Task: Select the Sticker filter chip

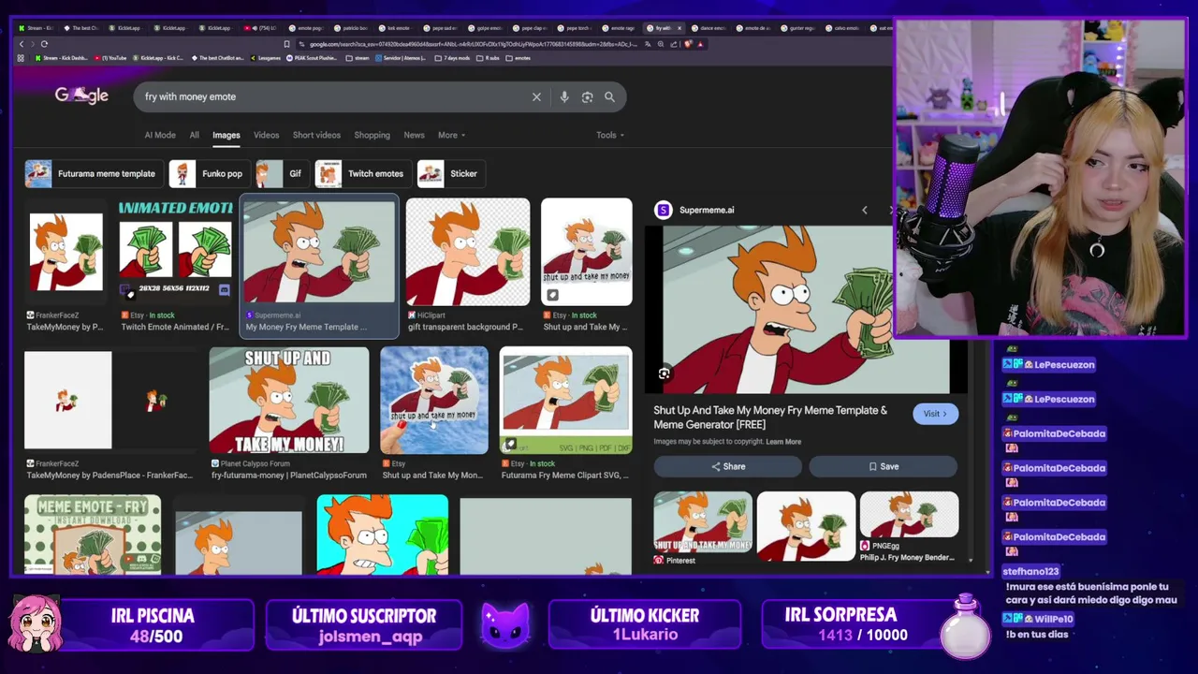Action: click(x=450, y=173)
